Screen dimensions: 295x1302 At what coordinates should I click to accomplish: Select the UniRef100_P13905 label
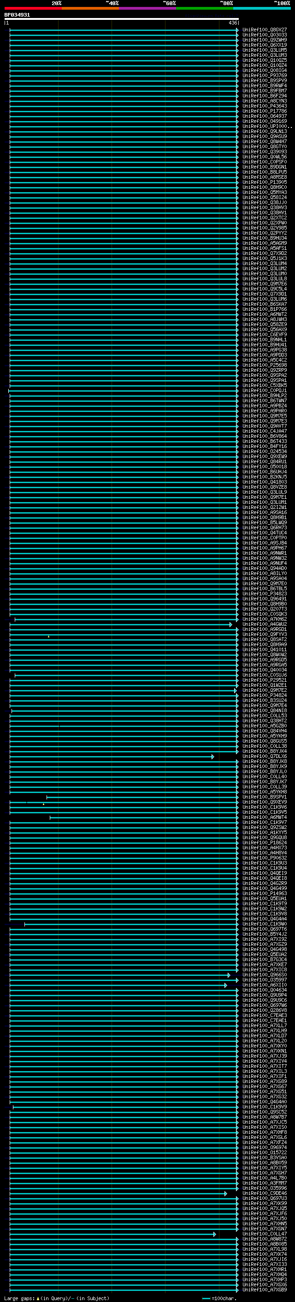pyautogui.click(x=265, y=182)
